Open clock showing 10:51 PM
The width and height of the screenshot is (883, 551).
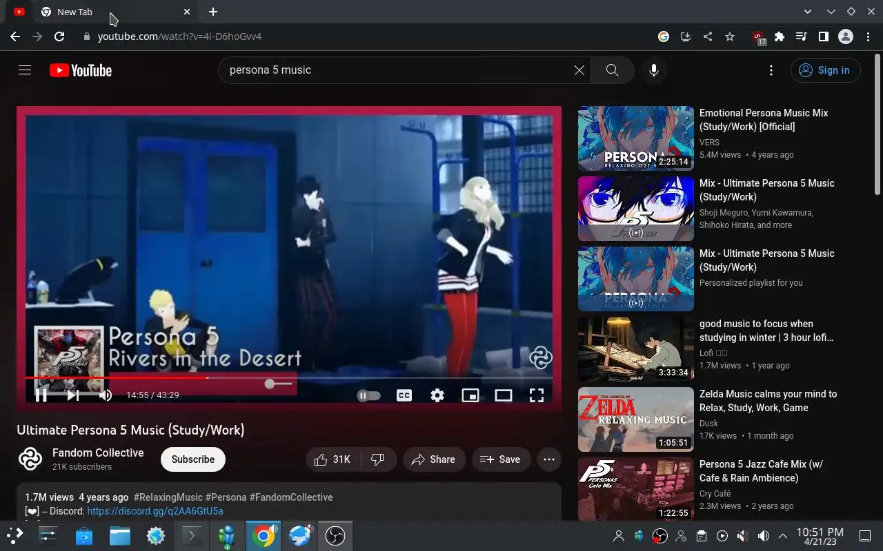pos(820,536)
